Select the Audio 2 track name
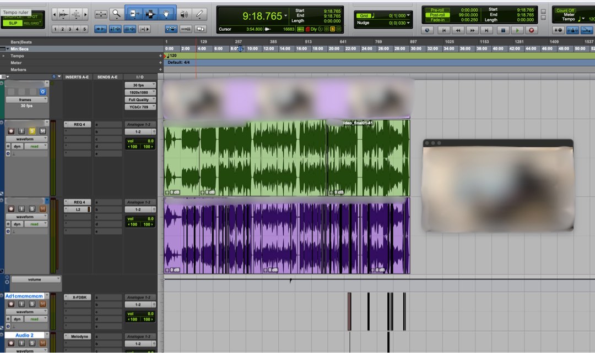Viewport: 595px width, 353px height. 24,335
